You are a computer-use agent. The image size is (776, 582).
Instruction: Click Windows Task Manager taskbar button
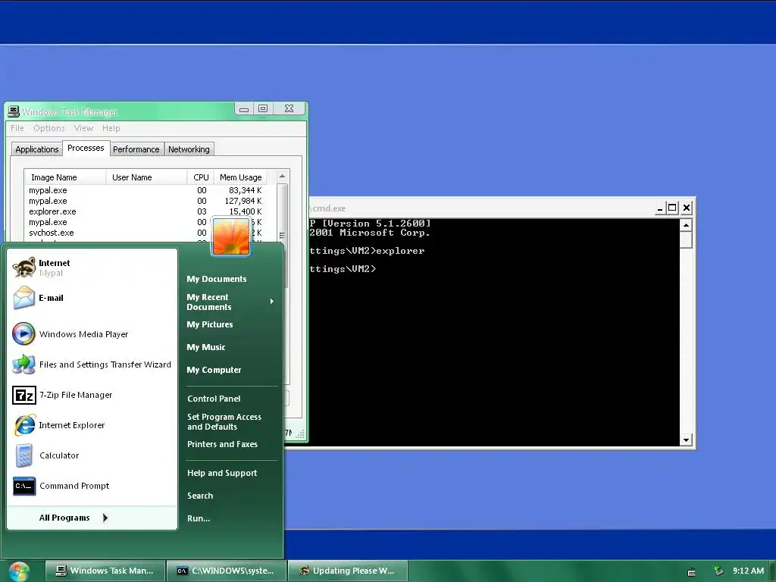(x=105, y=571)
